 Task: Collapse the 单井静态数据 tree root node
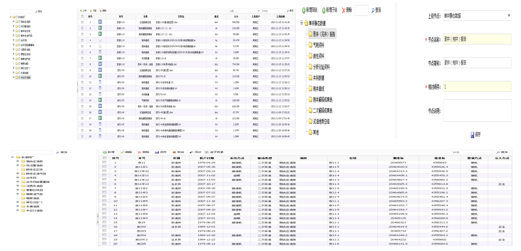(301, 23)
